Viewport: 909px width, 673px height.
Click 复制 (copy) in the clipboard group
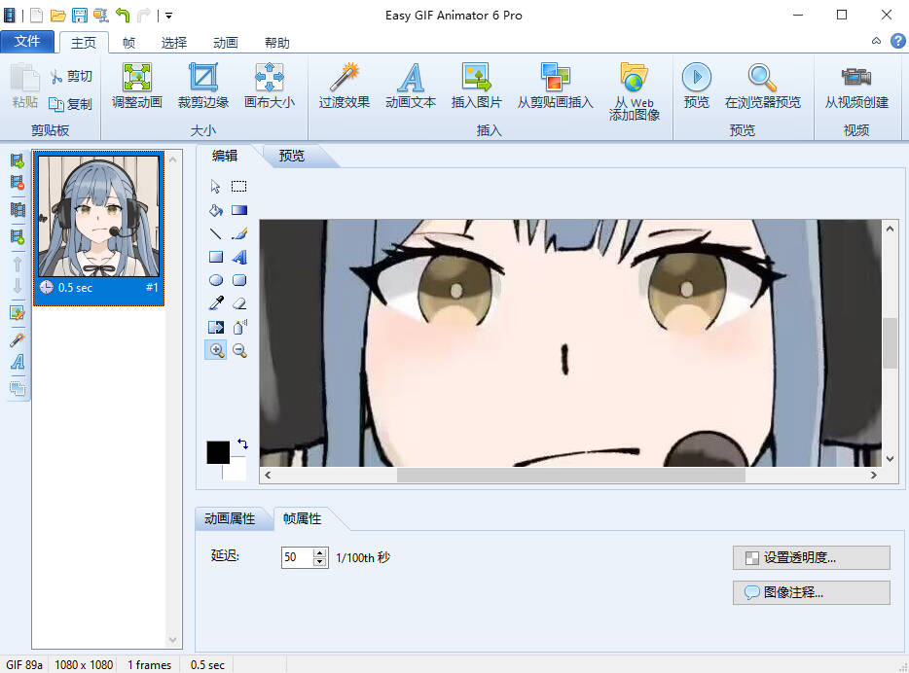[71, 104]
